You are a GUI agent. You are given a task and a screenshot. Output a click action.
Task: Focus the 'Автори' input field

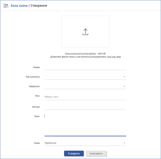coord(85,107)
